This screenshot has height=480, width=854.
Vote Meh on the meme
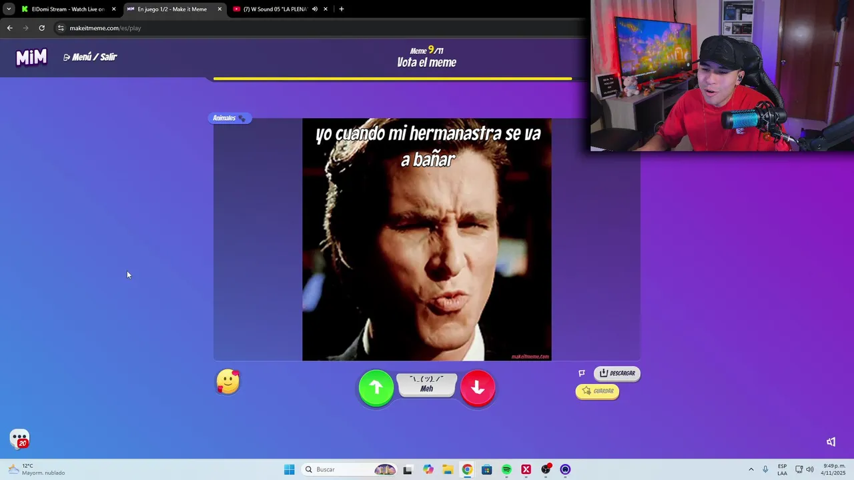click(x=427, y=385)
